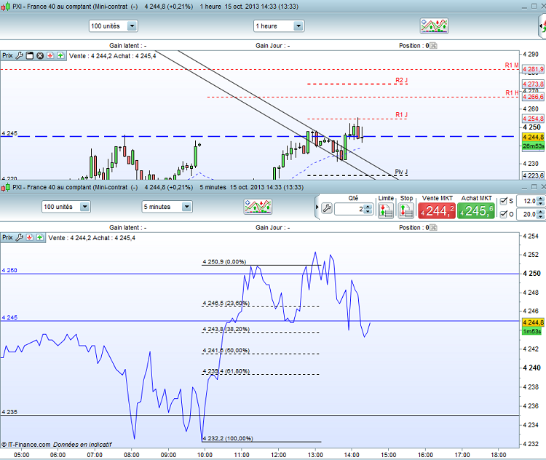Open order settings wrench beside Qté
The width and height of the screenshot is (546, 460).
327,209
